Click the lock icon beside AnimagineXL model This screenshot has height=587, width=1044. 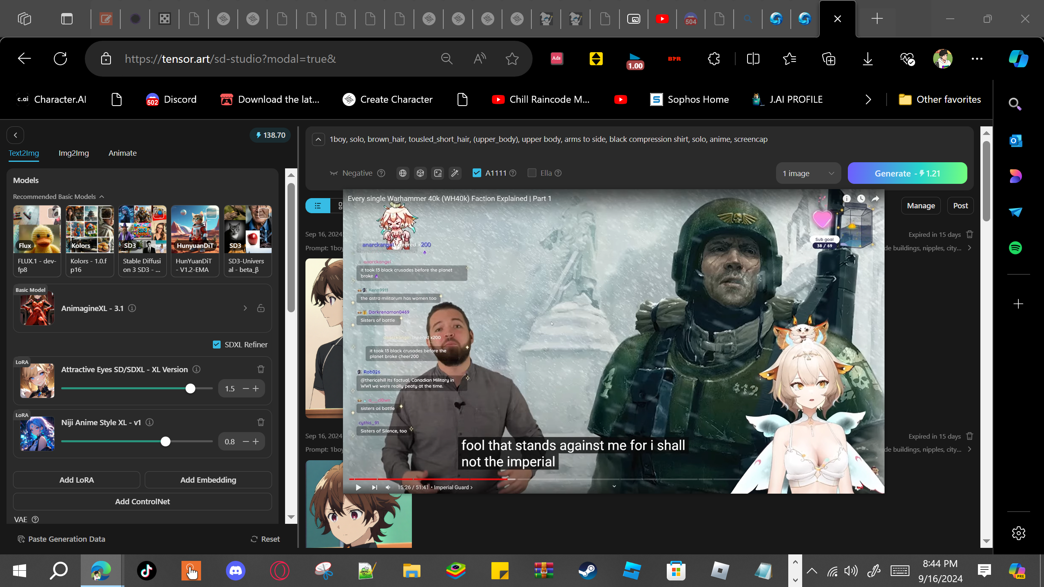pyautogui.click(x=261, y=308)
